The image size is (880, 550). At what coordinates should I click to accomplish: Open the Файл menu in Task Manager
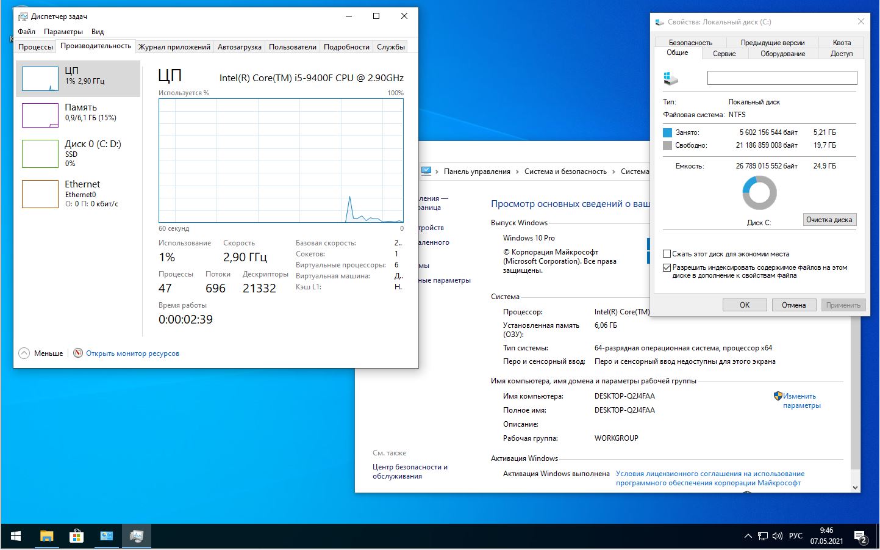27,32
